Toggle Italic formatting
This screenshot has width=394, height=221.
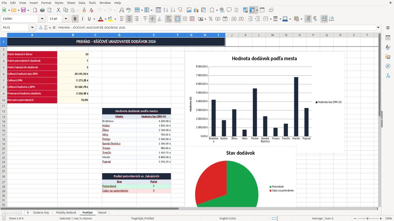[x=82, y=19]
